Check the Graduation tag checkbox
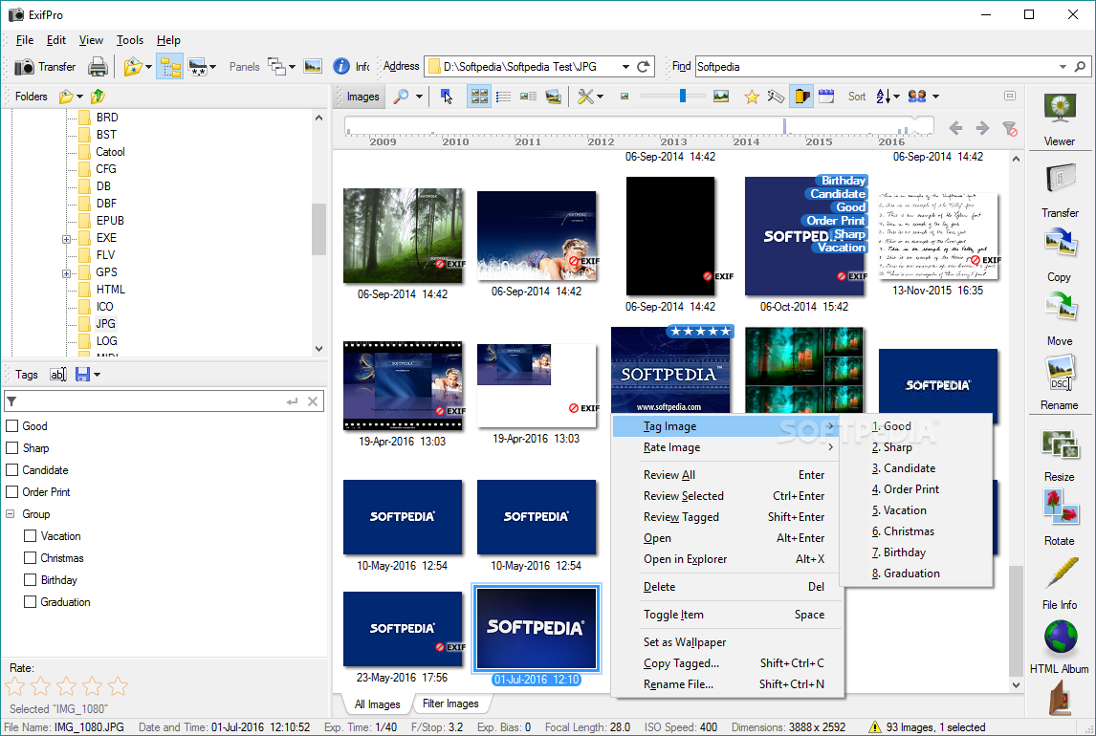 (30, 601)
